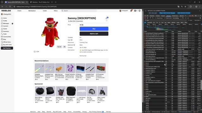Clear the DevTools network log
Image resolution: width=202 pixels, height=113 pixels.
coord(147,18)
